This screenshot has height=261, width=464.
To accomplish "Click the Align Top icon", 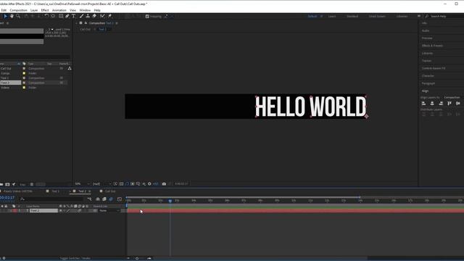I will [x=449, y=103].
